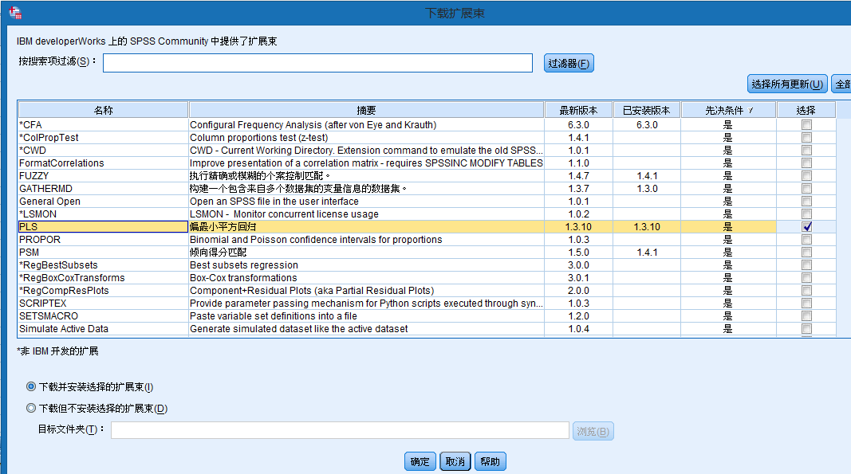
Task: Select the *LSMON extension name
Action: (37, 214)
